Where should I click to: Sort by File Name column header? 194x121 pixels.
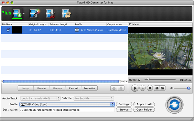coord(15,24)
